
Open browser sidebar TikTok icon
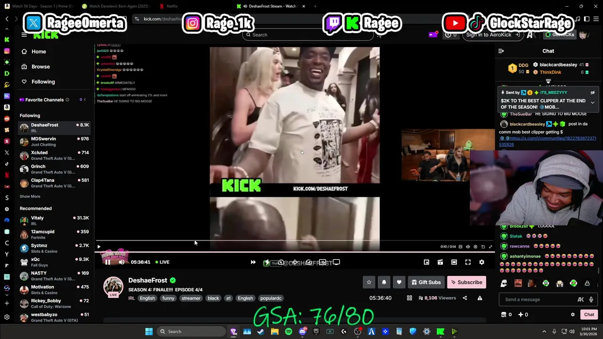coord(7,164)
